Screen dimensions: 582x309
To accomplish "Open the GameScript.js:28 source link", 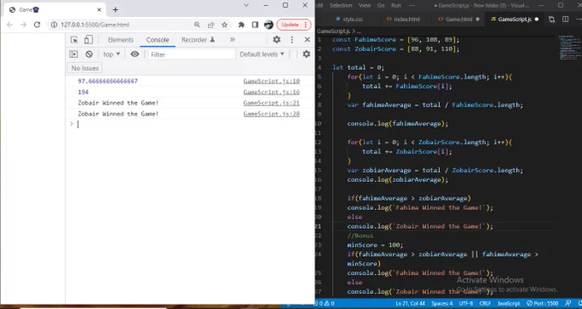I will pos(271,114).
